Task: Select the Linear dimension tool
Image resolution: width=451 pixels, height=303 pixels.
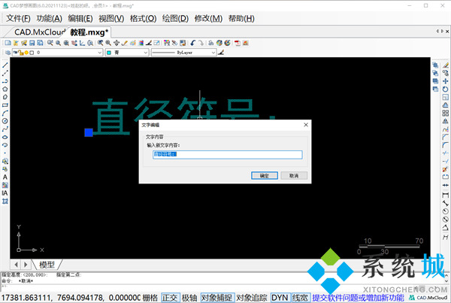Action: [445, 195]
